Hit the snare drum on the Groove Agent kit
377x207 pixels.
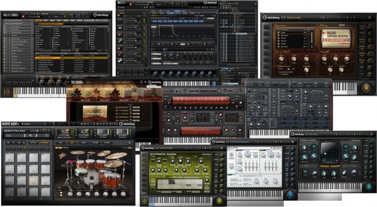point(81,171)
